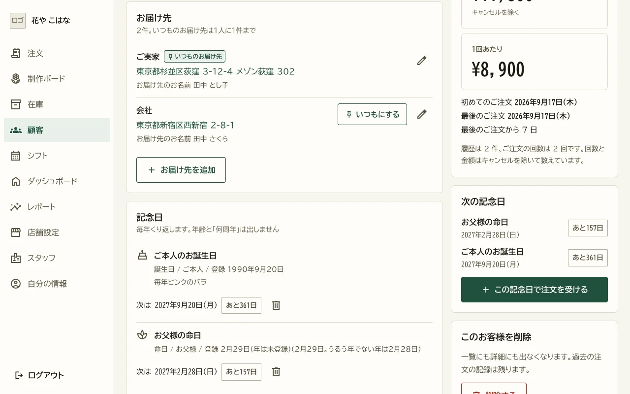
Task: Click the 顧客 people icon
Action: [16, 130]
